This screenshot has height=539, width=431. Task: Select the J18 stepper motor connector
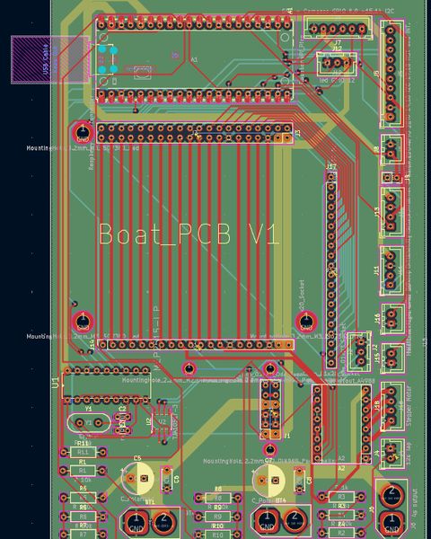coord(392,406)
